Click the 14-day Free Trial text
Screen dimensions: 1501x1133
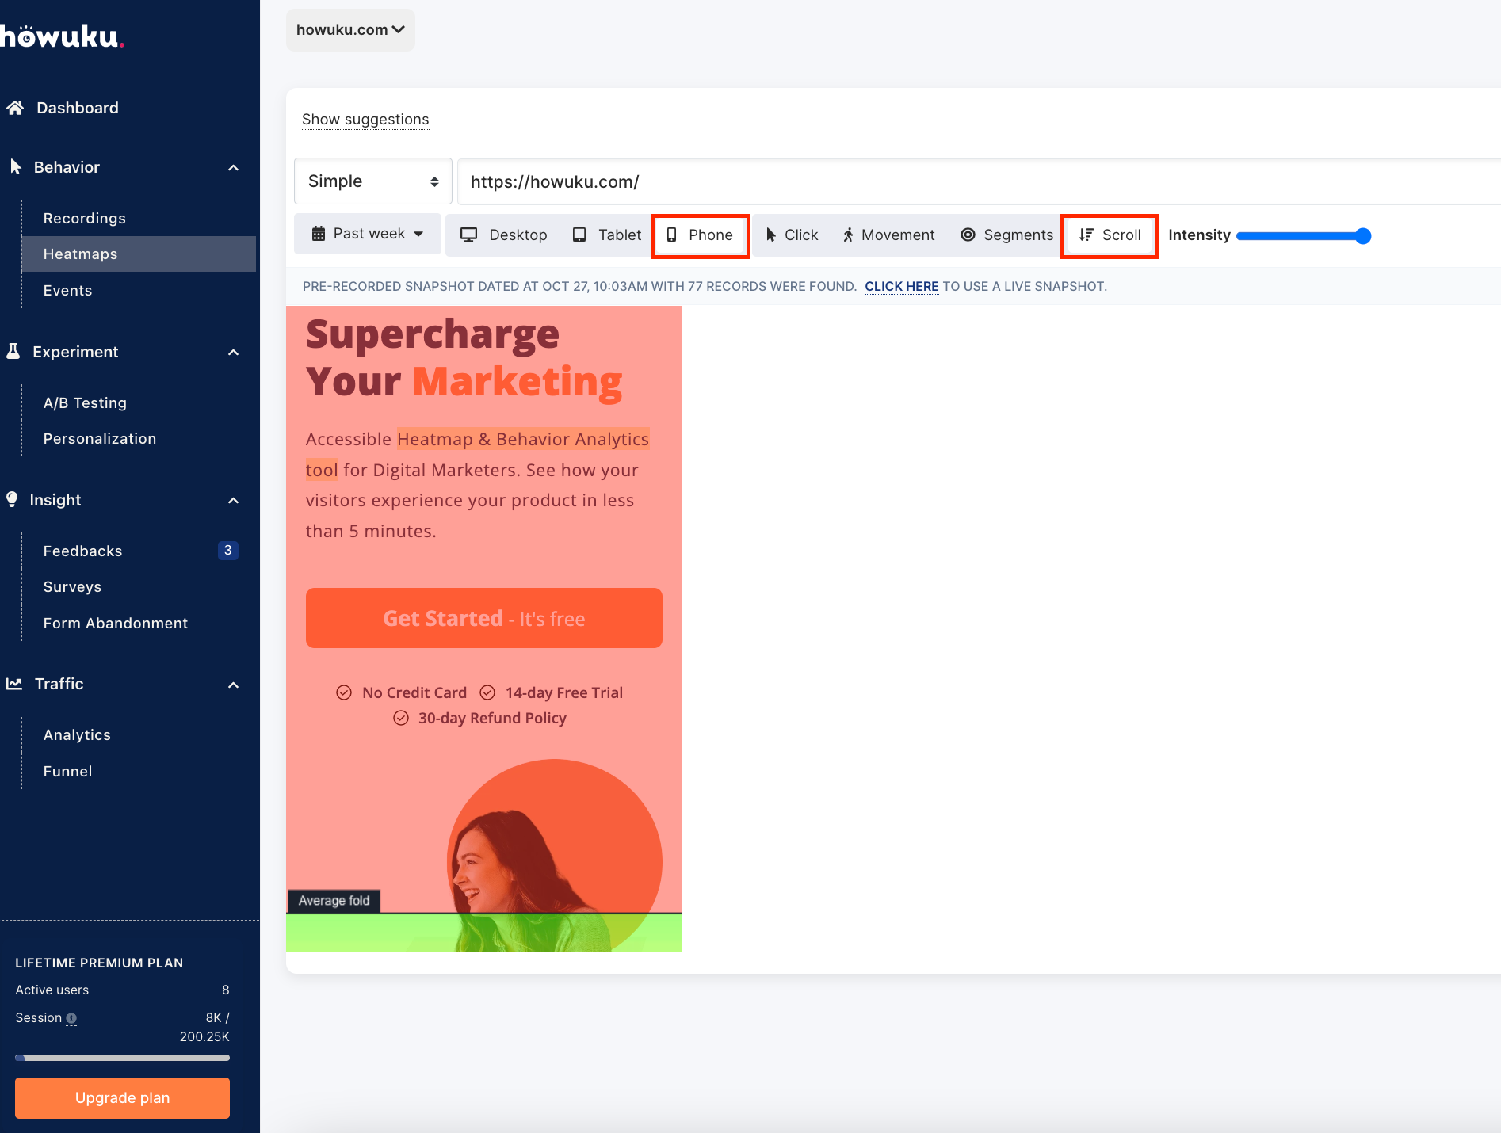pos(564,692)
